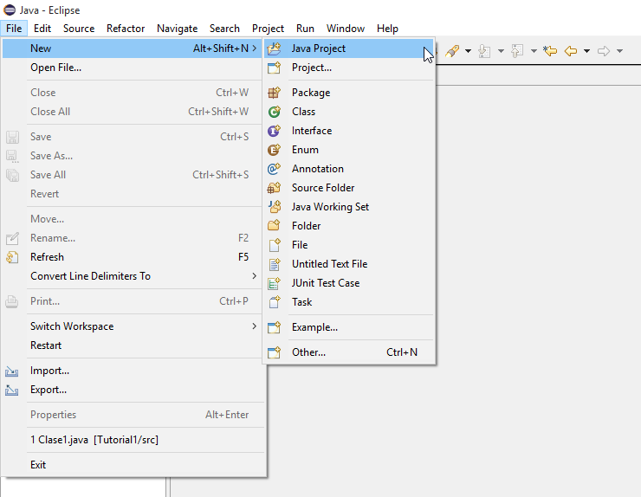The height and width of the screenshot is (497, 641).
Task: Choose the Java Working Set label
Action: [x=330, y=207]
